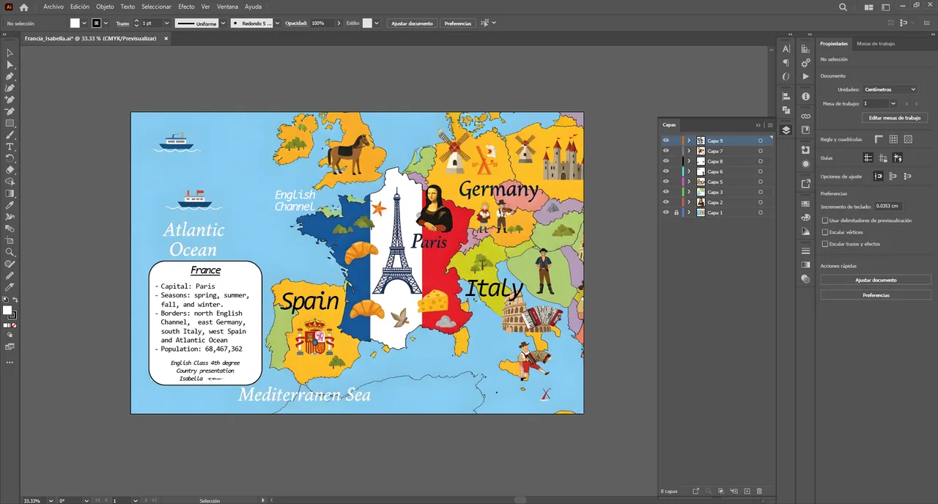Open the Align panel icon
938x504 pixels.
click(x=786, y=96)
